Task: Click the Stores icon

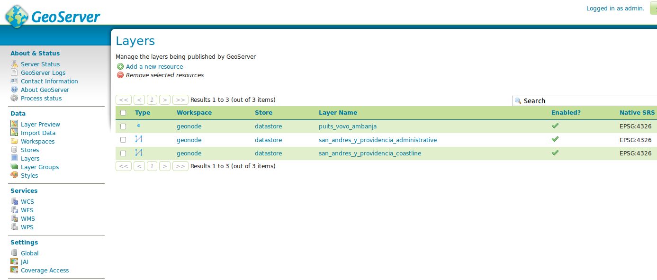Action: pos(14,150)
